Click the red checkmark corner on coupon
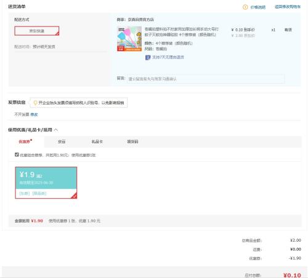Image resolution: width=308 pixels, height=278 pixels. tap(74, 196)
